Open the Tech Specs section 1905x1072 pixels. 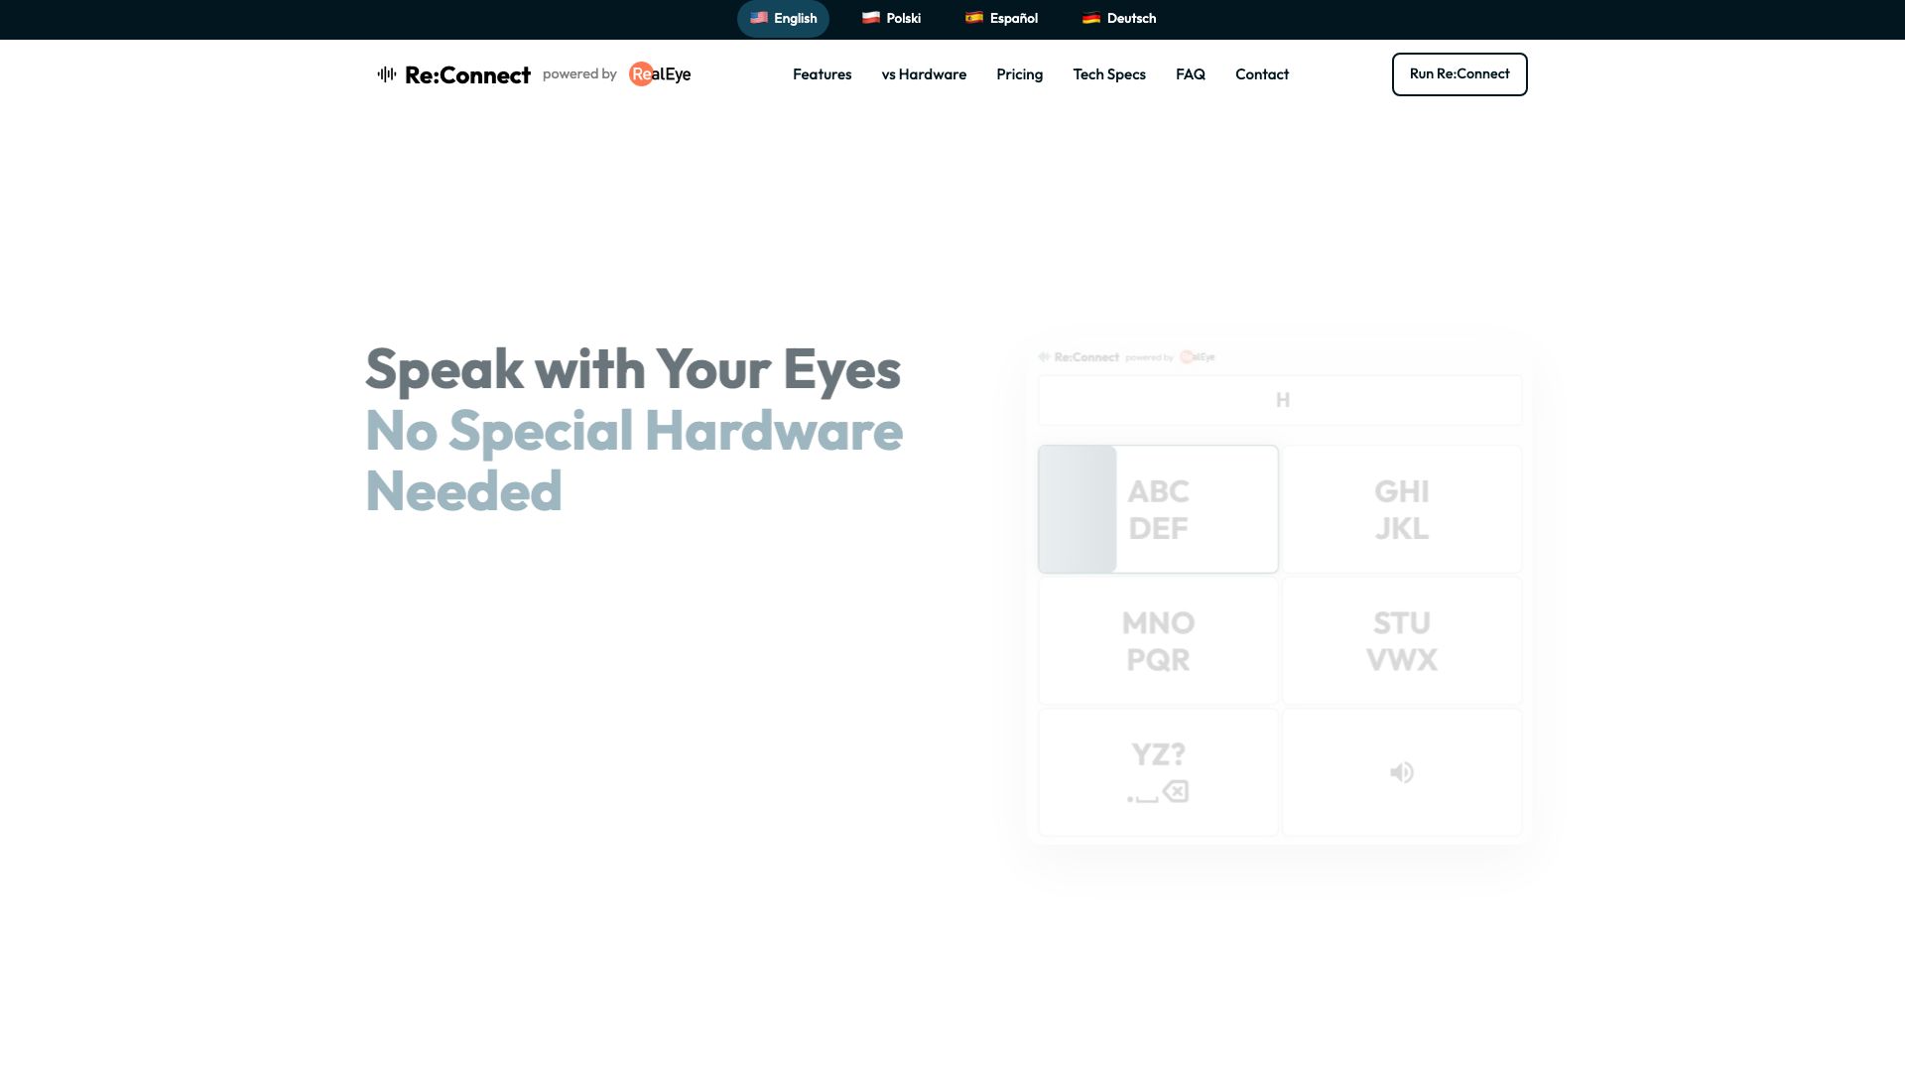pyautogui.click(x=1109, y=74)
